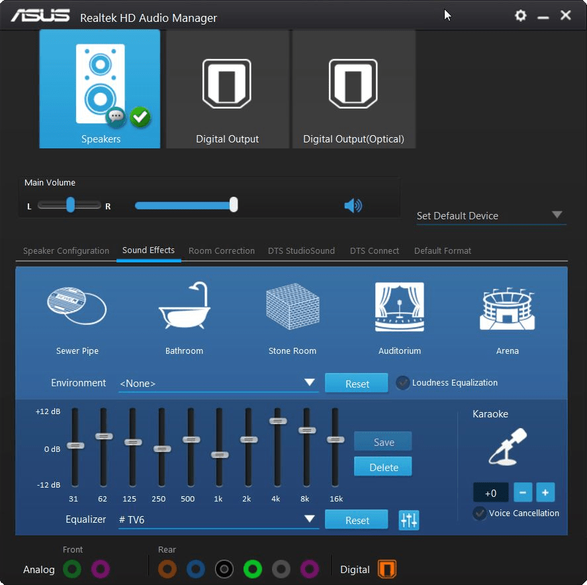
Task: Click the rear black analog jack
Action: point(224,569)
